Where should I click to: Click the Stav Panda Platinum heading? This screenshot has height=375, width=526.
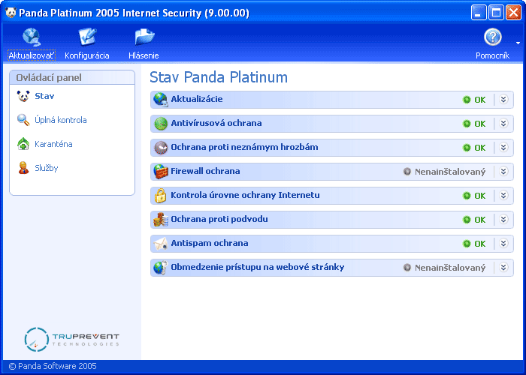pos(219,77)
